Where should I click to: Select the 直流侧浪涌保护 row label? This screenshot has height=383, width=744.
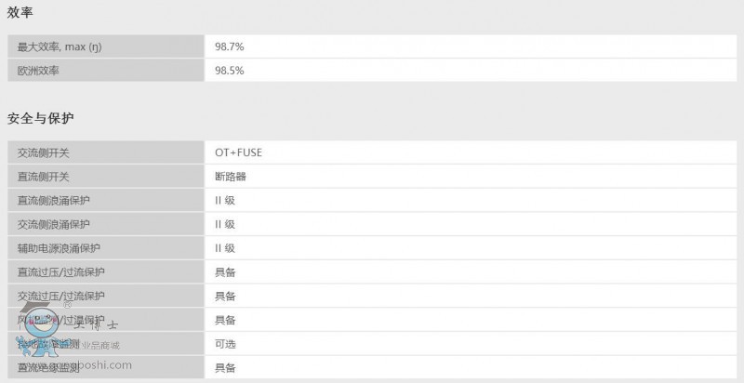(106, 200)
